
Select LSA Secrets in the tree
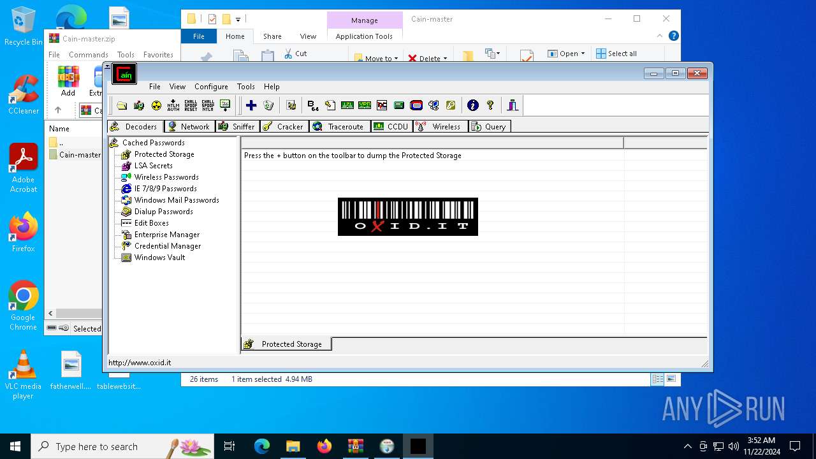[153, 166]
